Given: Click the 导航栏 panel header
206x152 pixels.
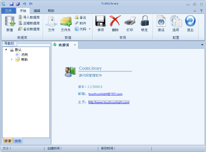Looking at the screenshot, I should (x=9, y=43).
